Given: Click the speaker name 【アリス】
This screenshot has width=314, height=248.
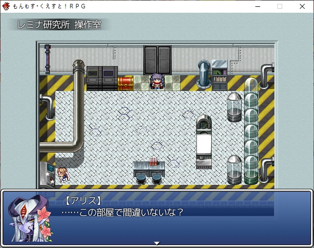Looking at the screenshot, I should (84, 201).
